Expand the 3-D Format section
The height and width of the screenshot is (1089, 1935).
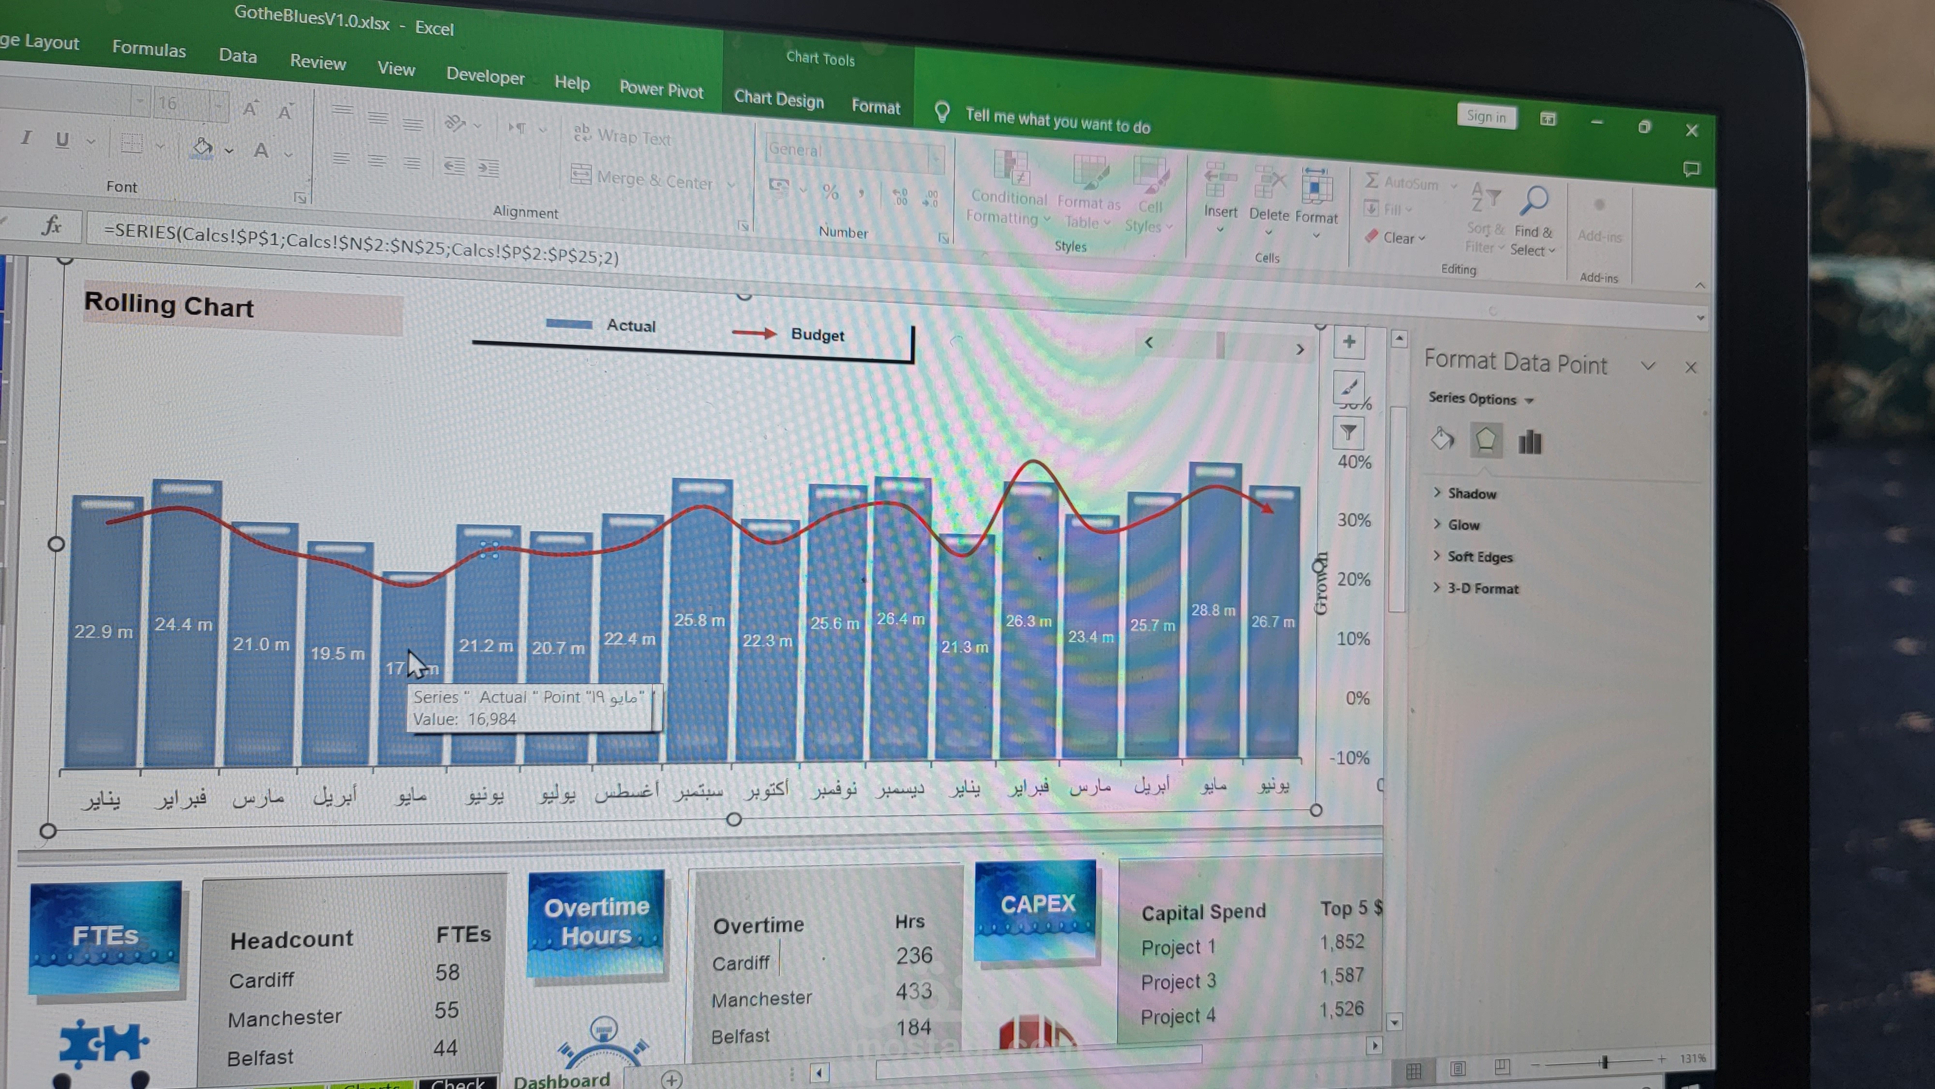point(1482,589)
